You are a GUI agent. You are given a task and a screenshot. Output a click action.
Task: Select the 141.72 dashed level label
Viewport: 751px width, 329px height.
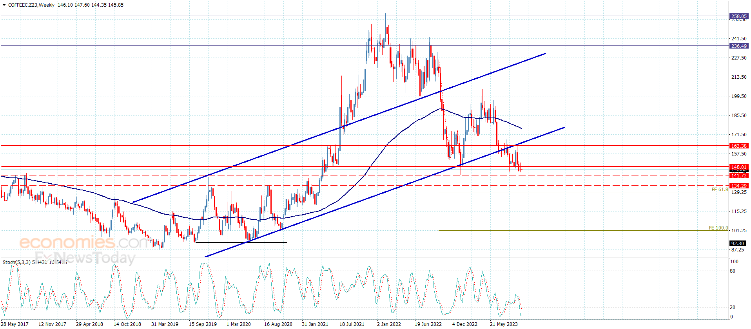tap(739, 176)
